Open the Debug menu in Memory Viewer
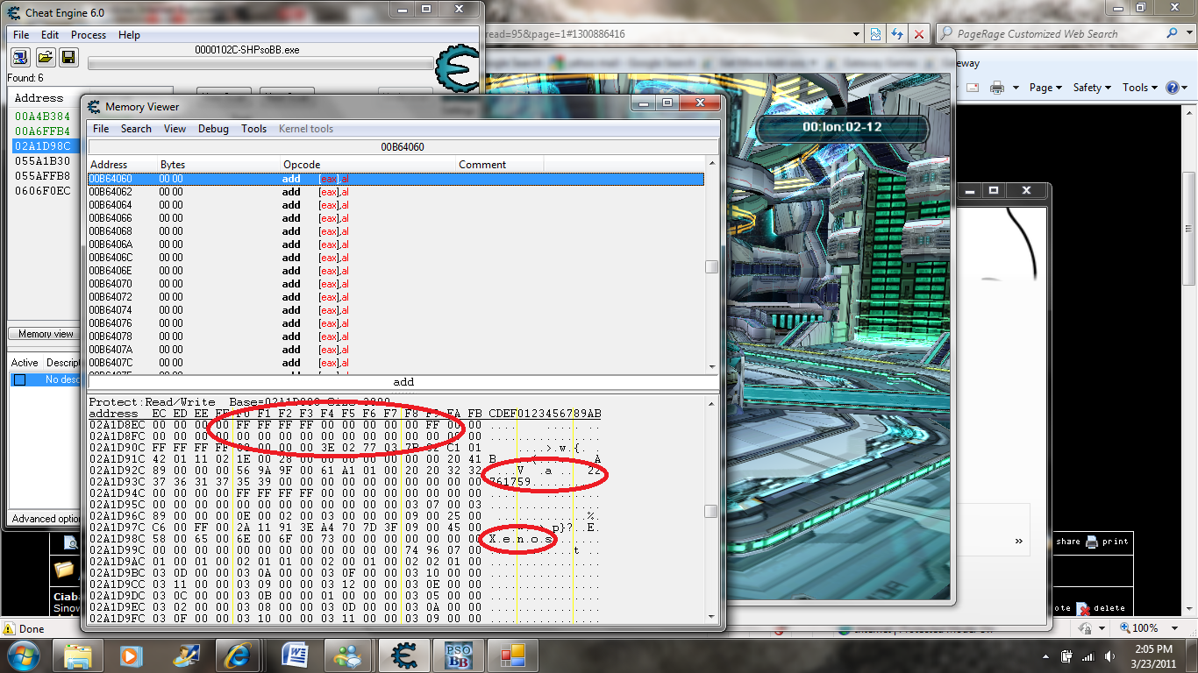Viewport: 1198px width, 673px height. [213, 129]
